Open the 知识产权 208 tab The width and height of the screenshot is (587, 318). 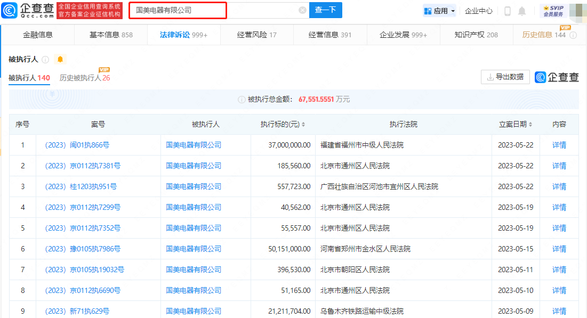coord(476,35)
